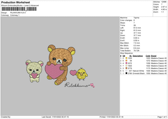
Task: Click the Last Saved date '17/01/2022 00.47.15'
Action: [60, 117]
